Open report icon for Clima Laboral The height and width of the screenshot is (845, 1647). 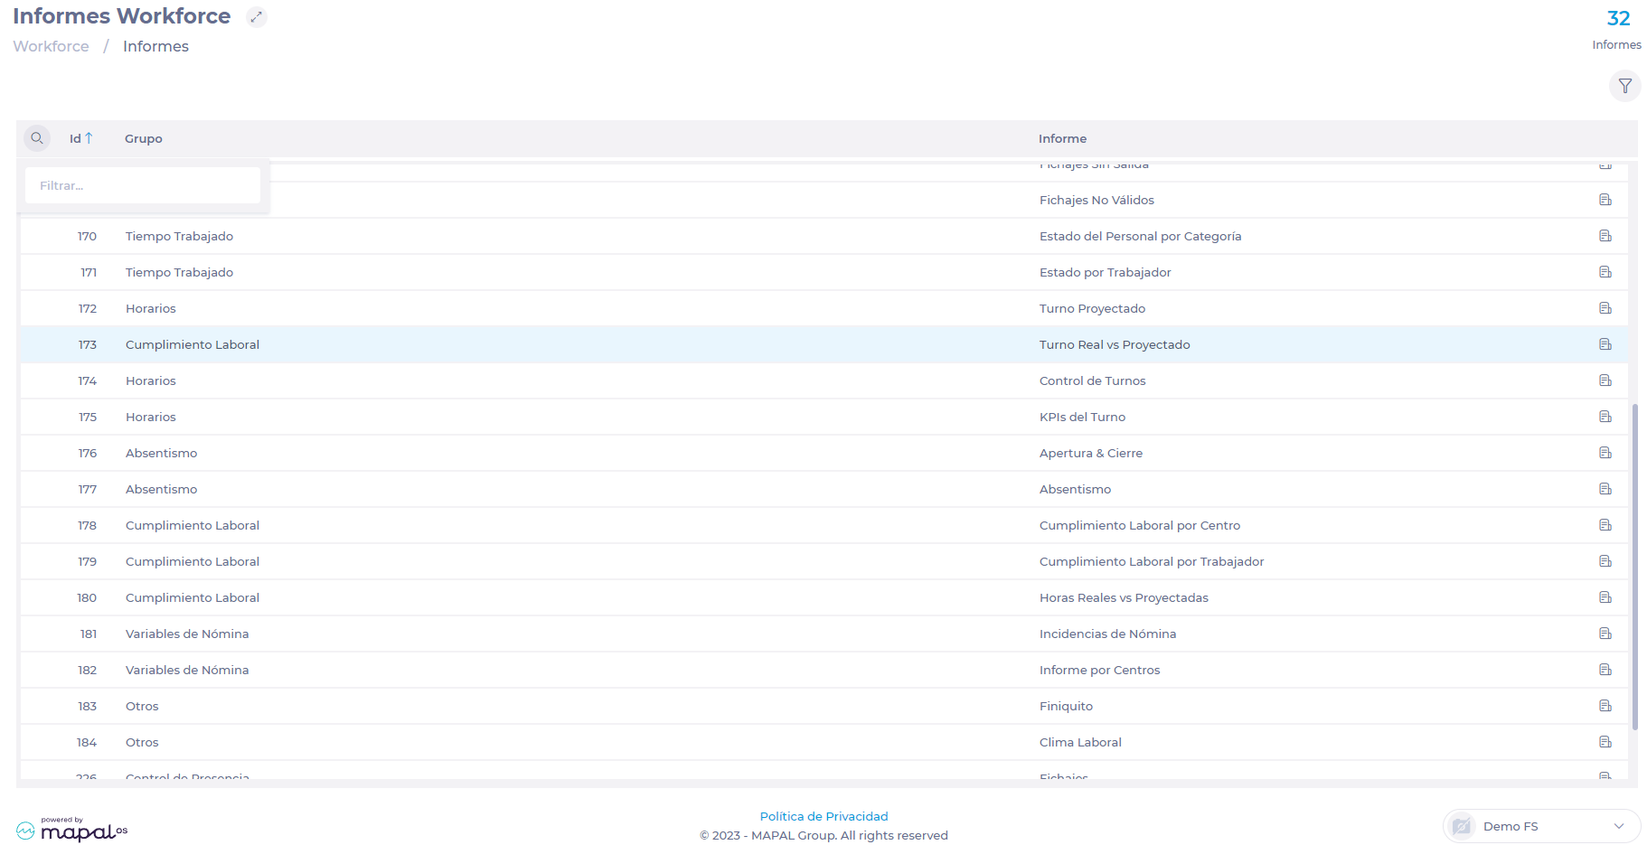[x=1605, y=742]
